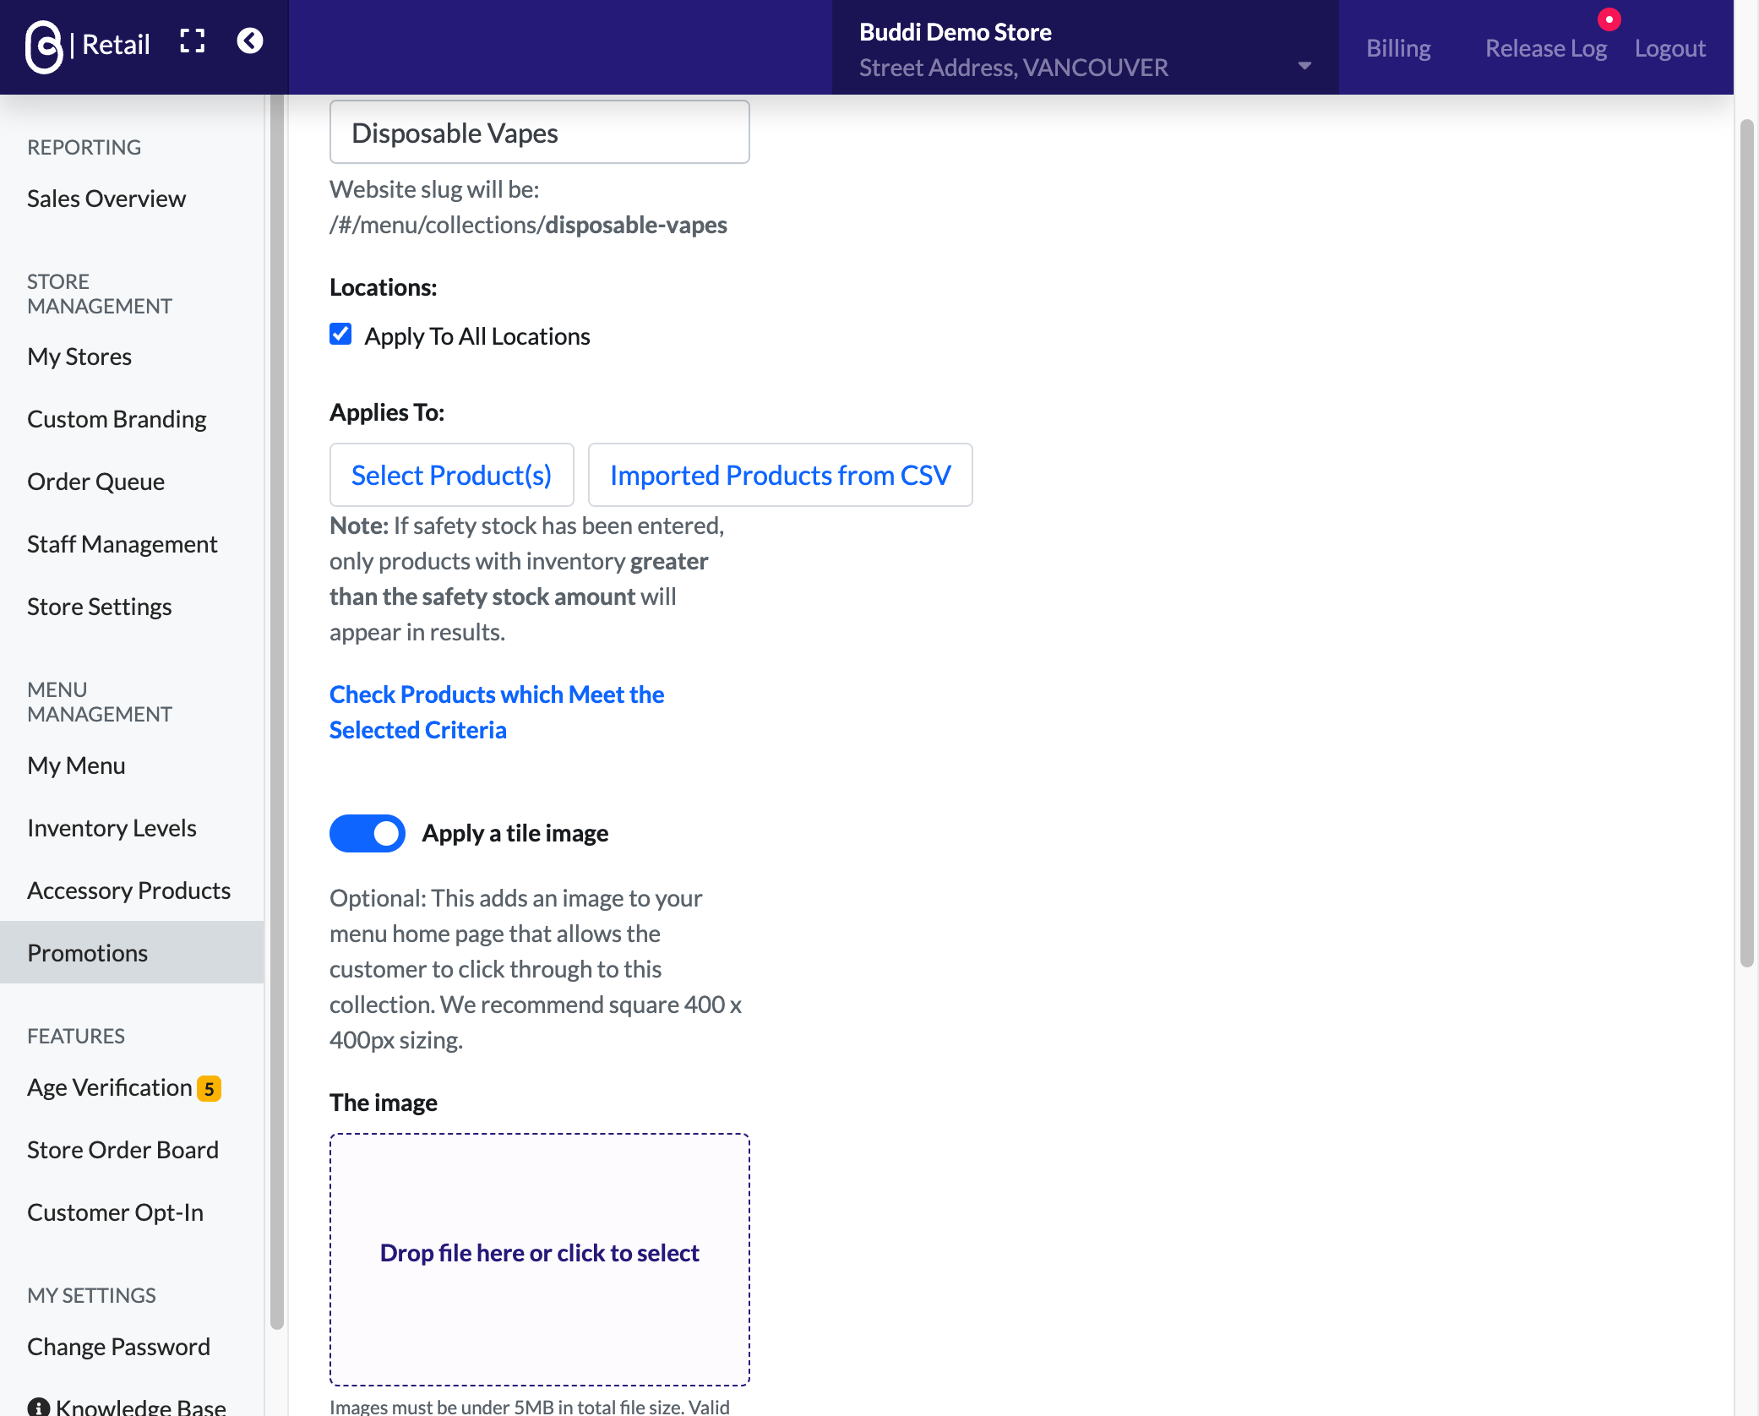This screenshot has height=1416, width=1759.
Task: Click Logout in the header
Action: point(1670,48)
